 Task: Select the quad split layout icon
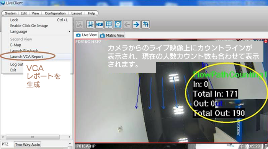pyautogui.click(x=109, y=24)
